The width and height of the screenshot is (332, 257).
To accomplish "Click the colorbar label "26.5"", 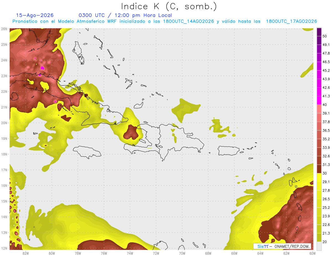I will pyautogui.click(x=326, y=199).
